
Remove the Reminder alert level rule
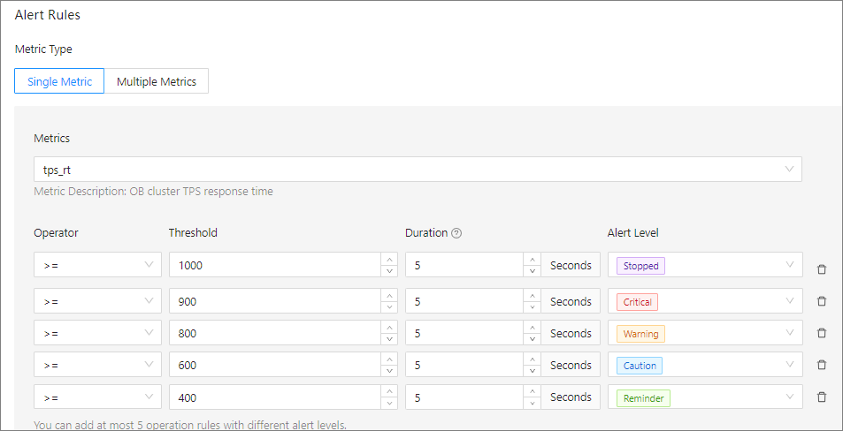tap(821, 397)
